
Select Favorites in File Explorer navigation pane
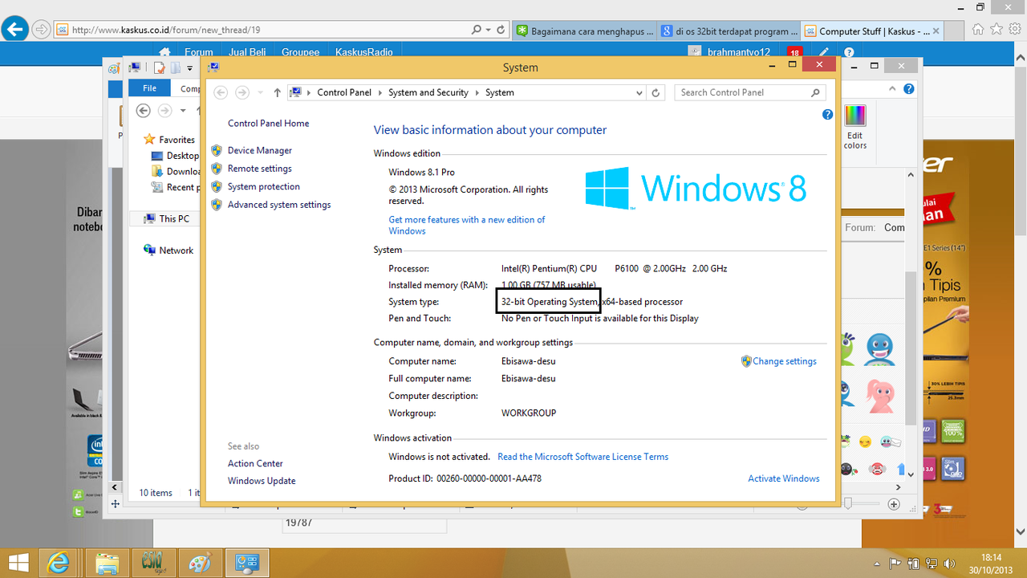pyautogui.click(x=177, y=140)
